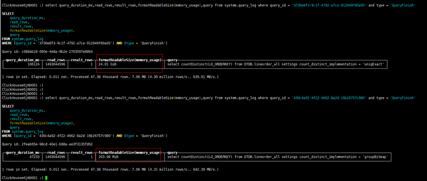The width and height of the screenshot is (427, 181).
Task: Select the memory value 24.01 GiB
Action: (108, 64)
